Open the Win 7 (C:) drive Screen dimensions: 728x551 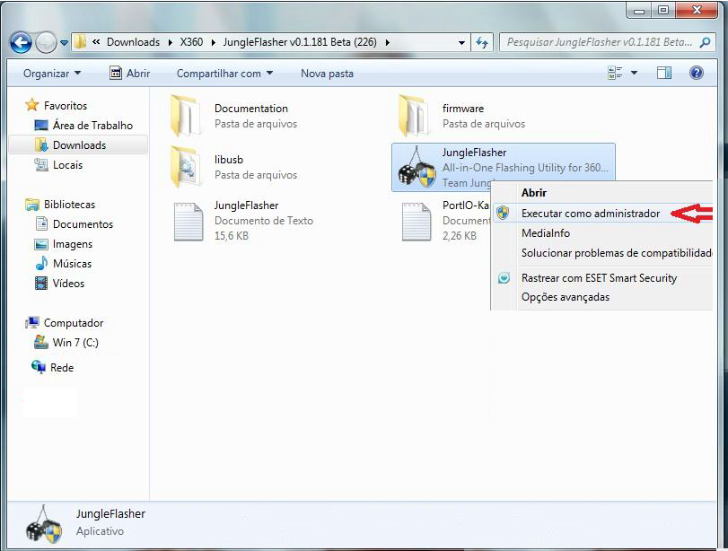[75, 343]
